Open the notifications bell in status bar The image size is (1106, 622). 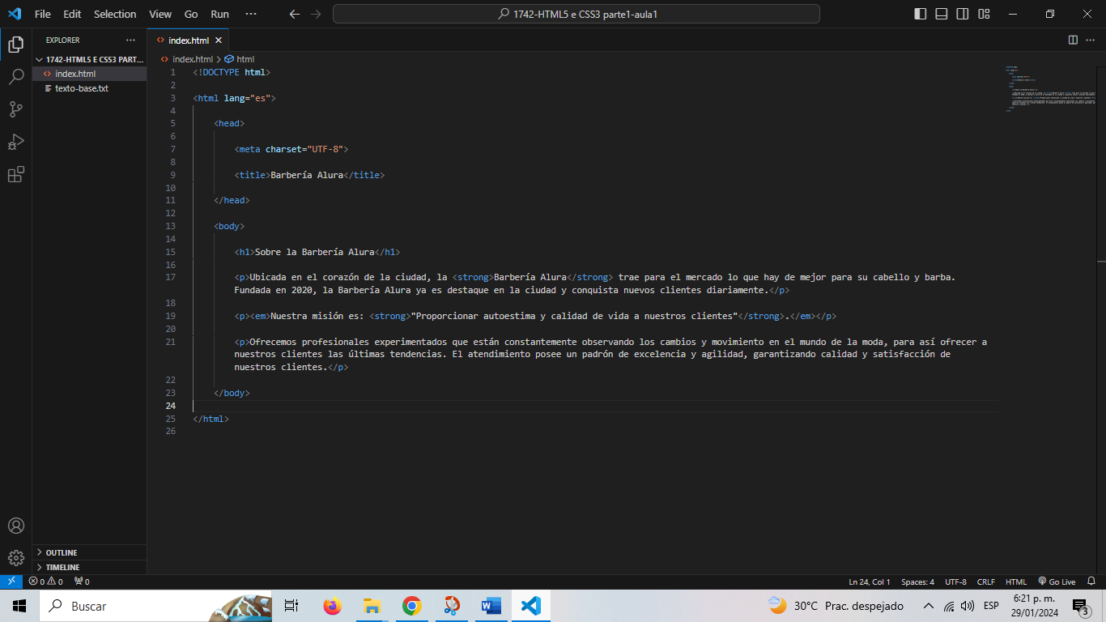[x=1091, y=582]
